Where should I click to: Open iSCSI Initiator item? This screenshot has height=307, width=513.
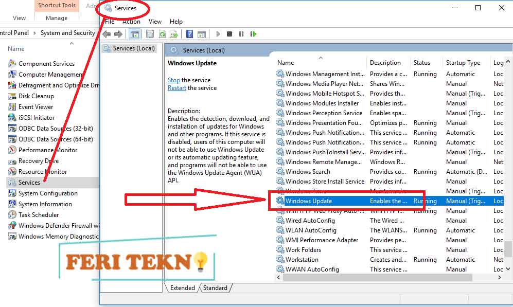(31, 117)
